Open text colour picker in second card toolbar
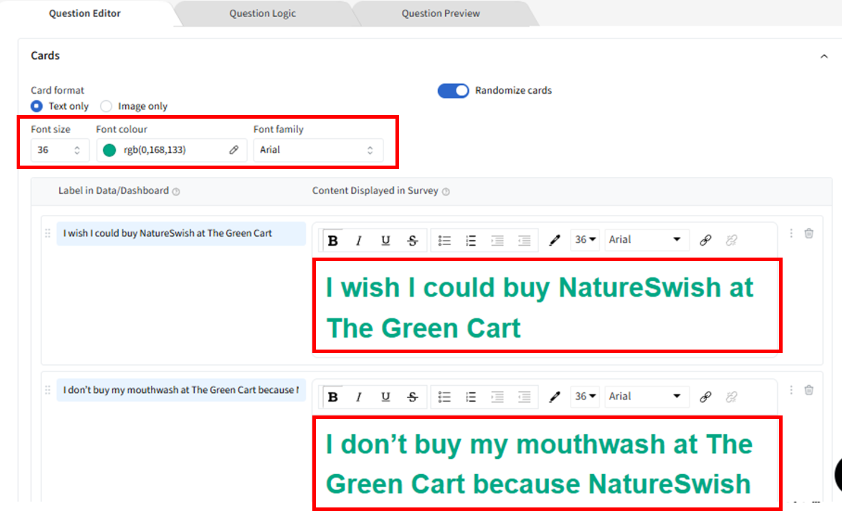 [555, 397]
